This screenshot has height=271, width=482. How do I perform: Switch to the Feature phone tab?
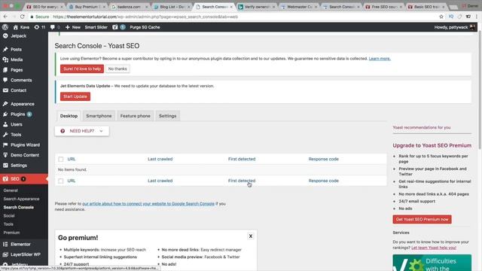(136, 116)
